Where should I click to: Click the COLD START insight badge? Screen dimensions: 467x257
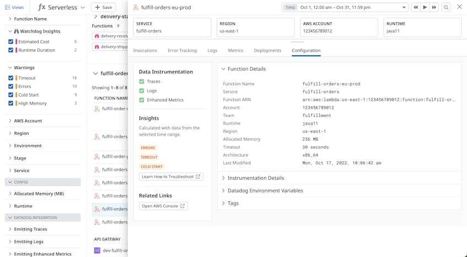(152, 167)
